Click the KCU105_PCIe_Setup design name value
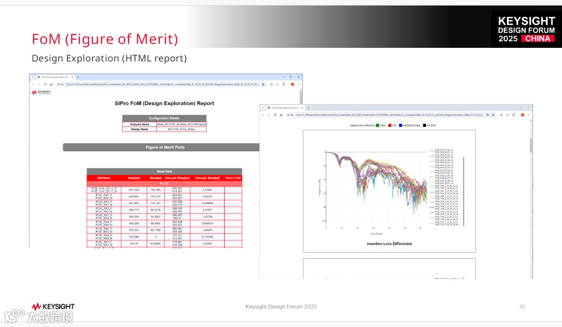 pyautogui.click(x=182, y=129)
